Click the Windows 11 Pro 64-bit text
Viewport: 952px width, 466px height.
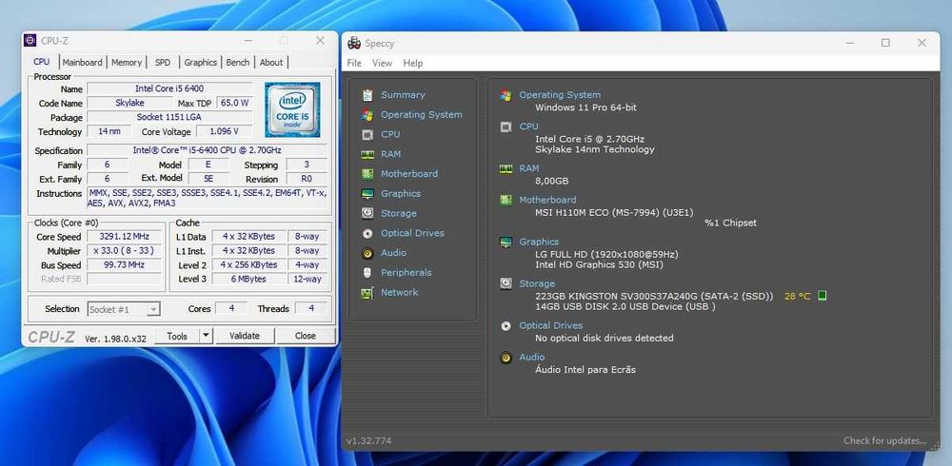(585, 107)
